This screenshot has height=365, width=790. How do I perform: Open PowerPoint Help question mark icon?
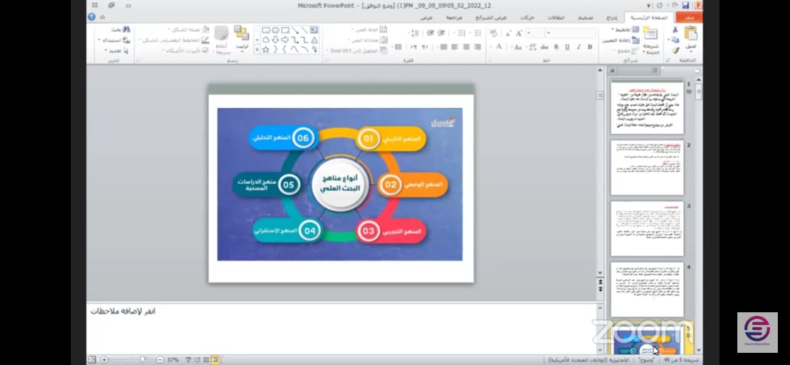(x=93, y=17)
